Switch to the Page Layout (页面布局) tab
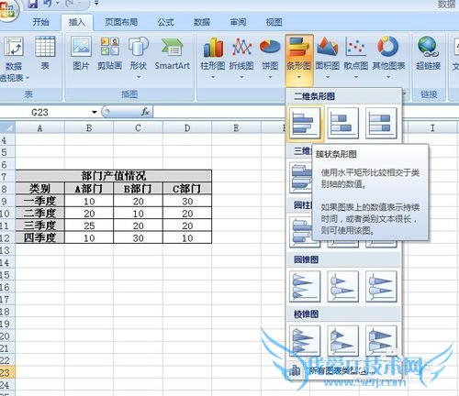The height and width of the screenshot is (396, 459). [121, 22]
